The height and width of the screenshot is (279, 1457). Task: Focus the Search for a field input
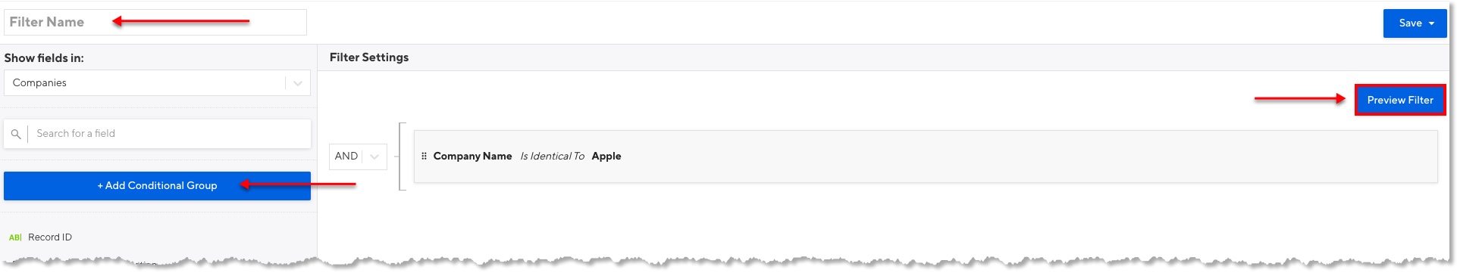point(169,134)
